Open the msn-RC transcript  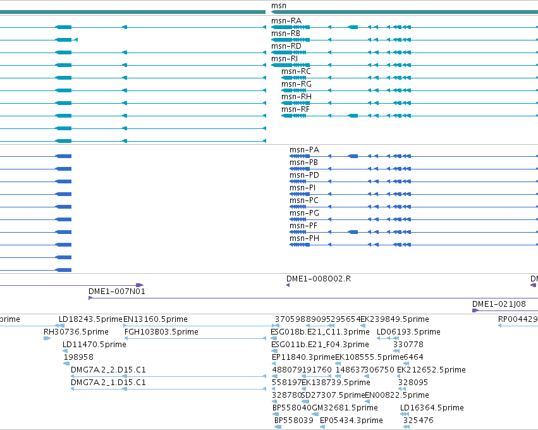(296, 71)
